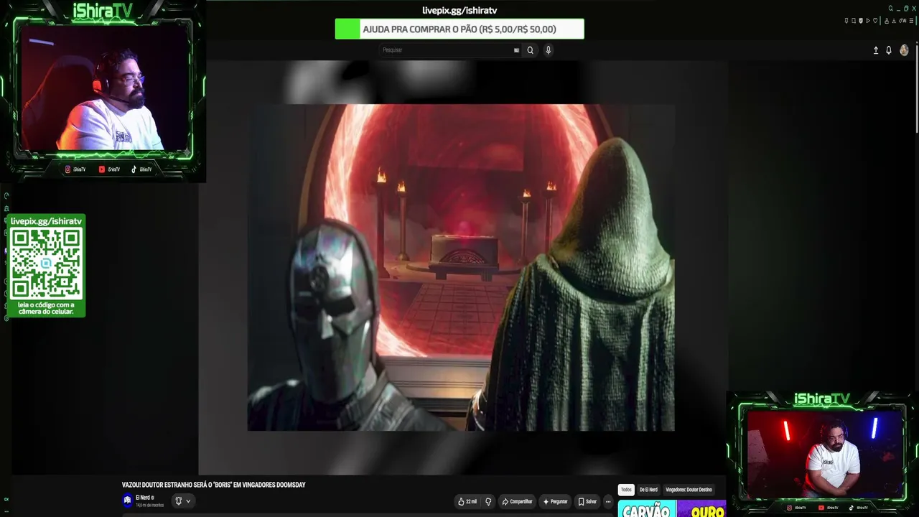
Task: Open the more actions three-dot menu
Action: point(608,501)
